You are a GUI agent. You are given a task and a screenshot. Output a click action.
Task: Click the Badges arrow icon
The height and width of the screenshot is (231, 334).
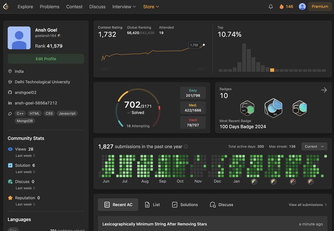point(324,90)
